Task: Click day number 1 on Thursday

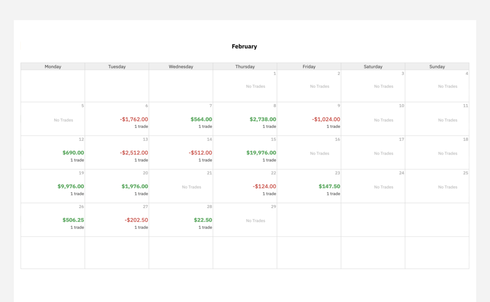Action: (274, 74)
